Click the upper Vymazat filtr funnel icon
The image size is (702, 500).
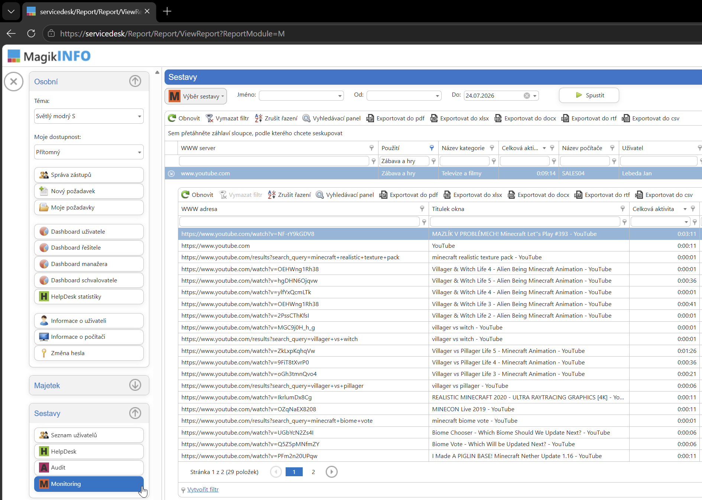pos(209,118)
